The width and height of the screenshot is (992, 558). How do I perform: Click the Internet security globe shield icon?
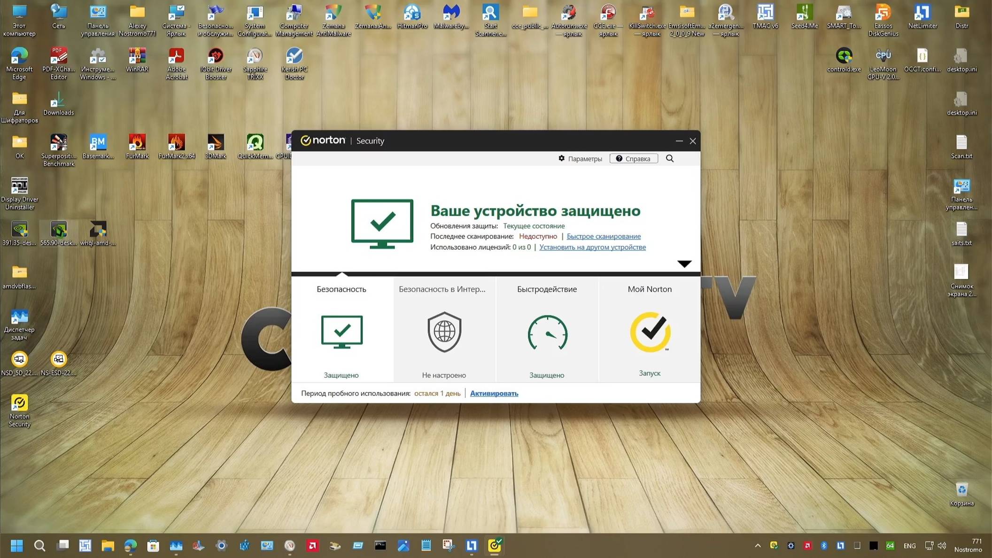coord(444,332)
